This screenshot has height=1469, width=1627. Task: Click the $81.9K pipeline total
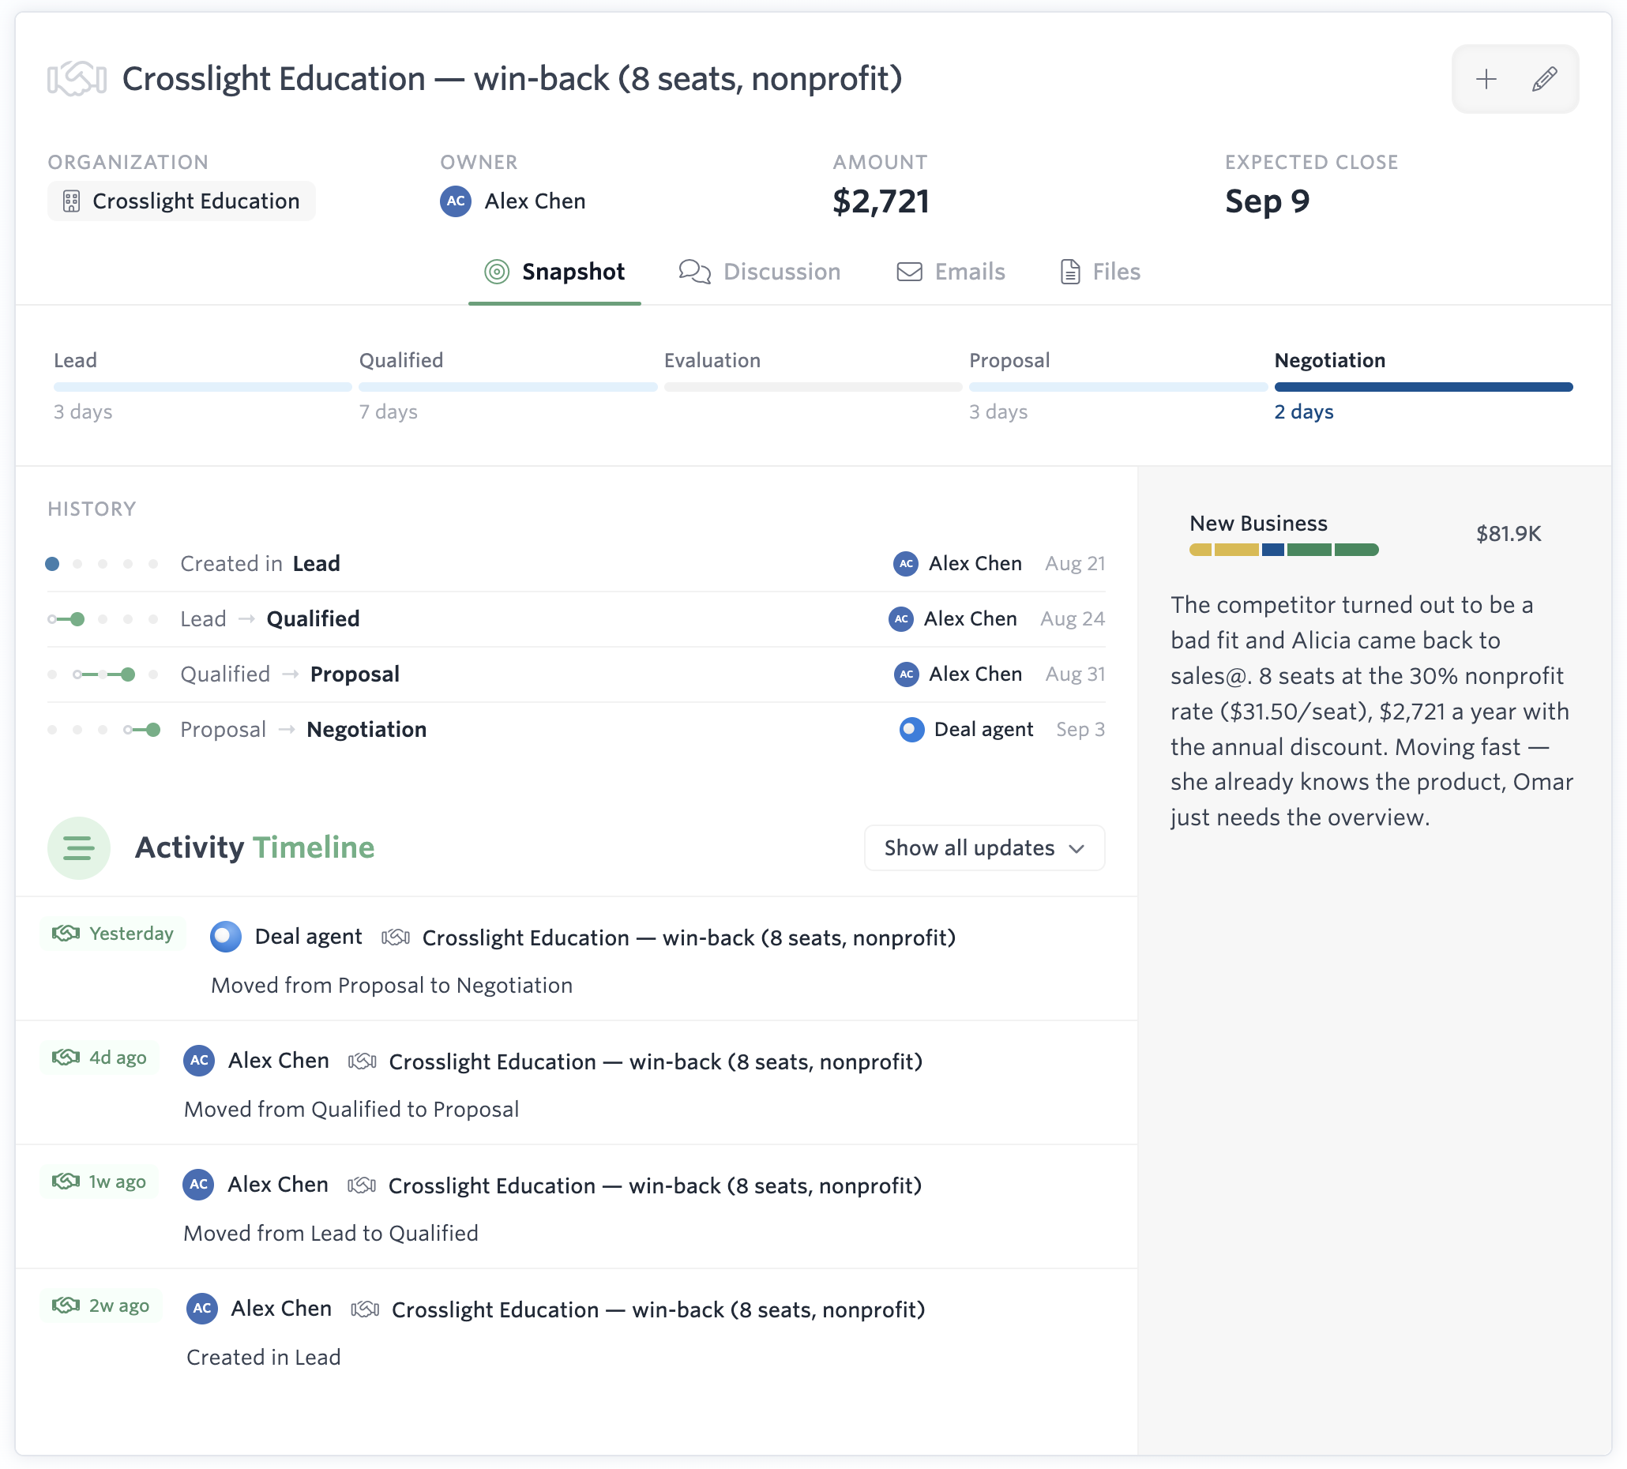point(1509,534)
